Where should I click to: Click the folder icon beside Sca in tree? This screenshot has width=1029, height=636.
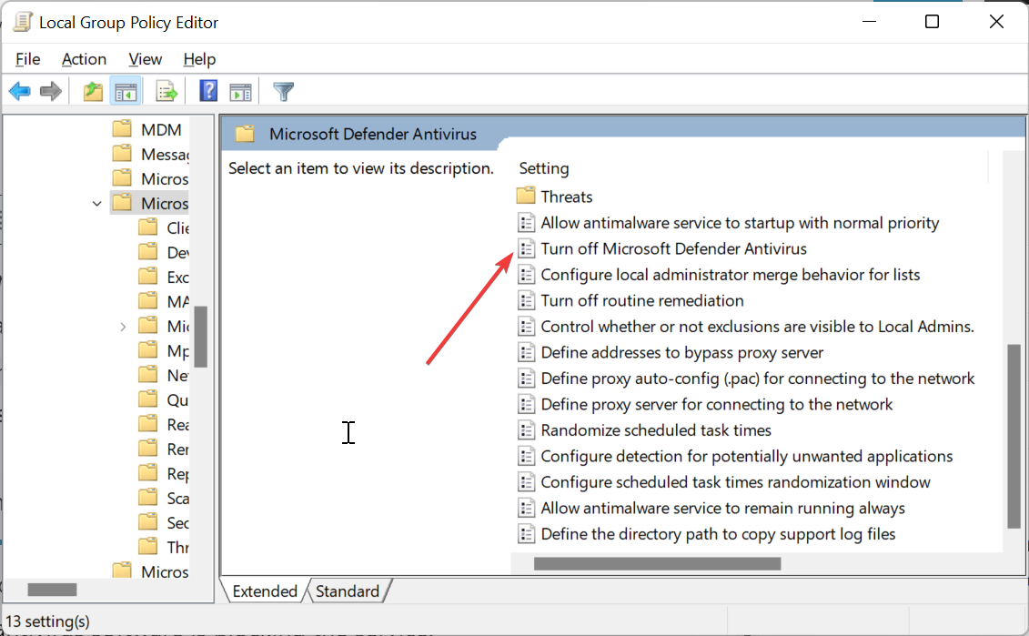tap(148, 498)
